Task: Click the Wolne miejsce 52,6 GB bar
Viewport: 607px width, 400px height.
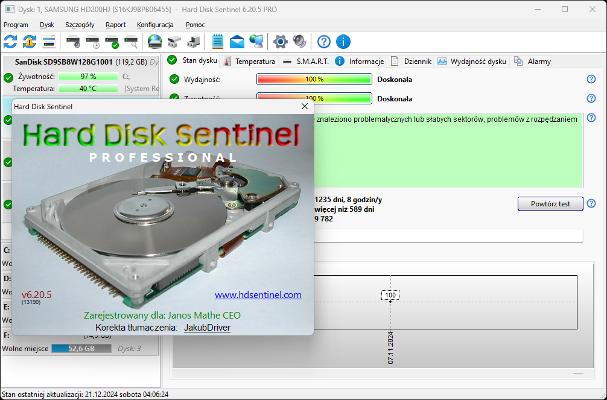Action: click(x=81, y=349)
